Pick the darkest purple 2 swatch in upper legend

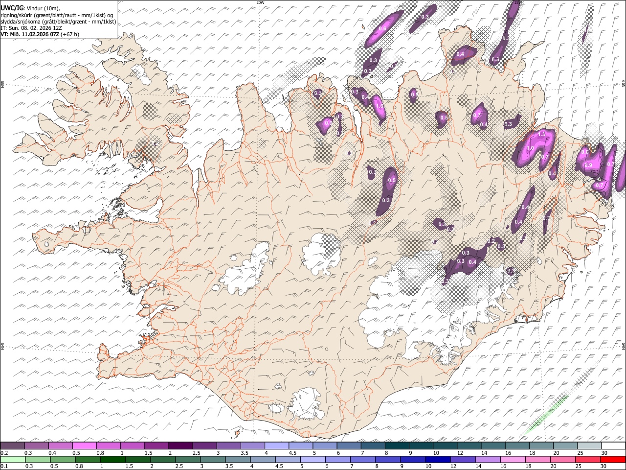click(180, 446)
